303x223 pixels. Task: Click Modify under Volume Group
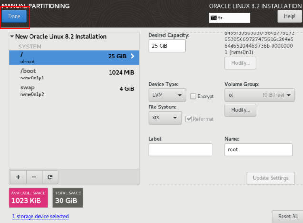240,110
